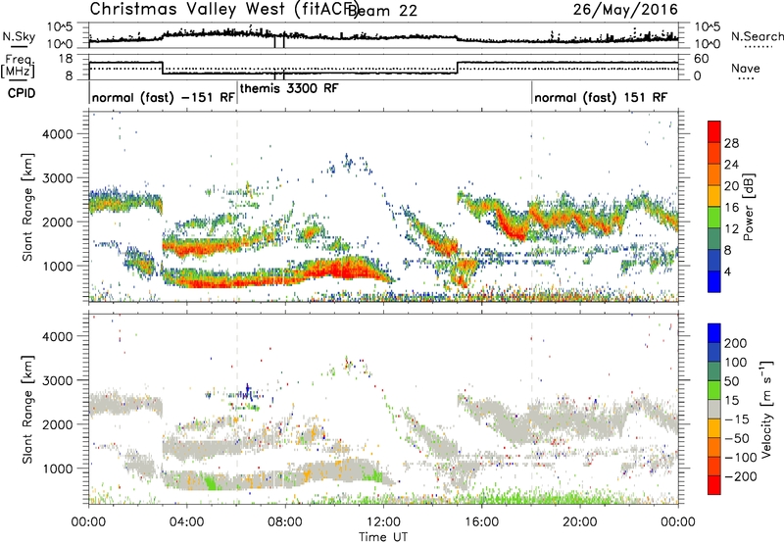Screen dimensions: 784x543
Task: Click the "12" power colorbar tick
Action: 731,229
